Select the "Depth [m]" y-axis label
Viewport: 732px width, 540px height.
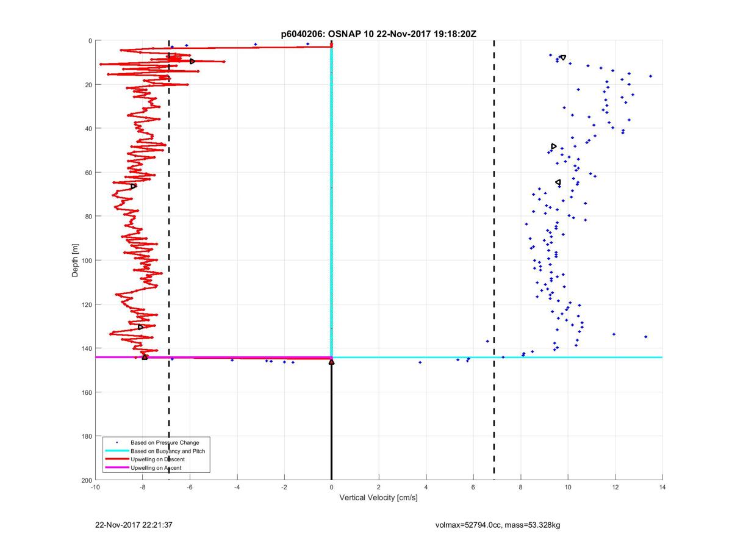(76, 261)
